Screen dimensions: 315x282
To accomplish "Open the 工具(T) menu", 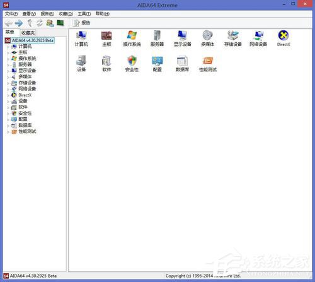I will tap(84, 14).
